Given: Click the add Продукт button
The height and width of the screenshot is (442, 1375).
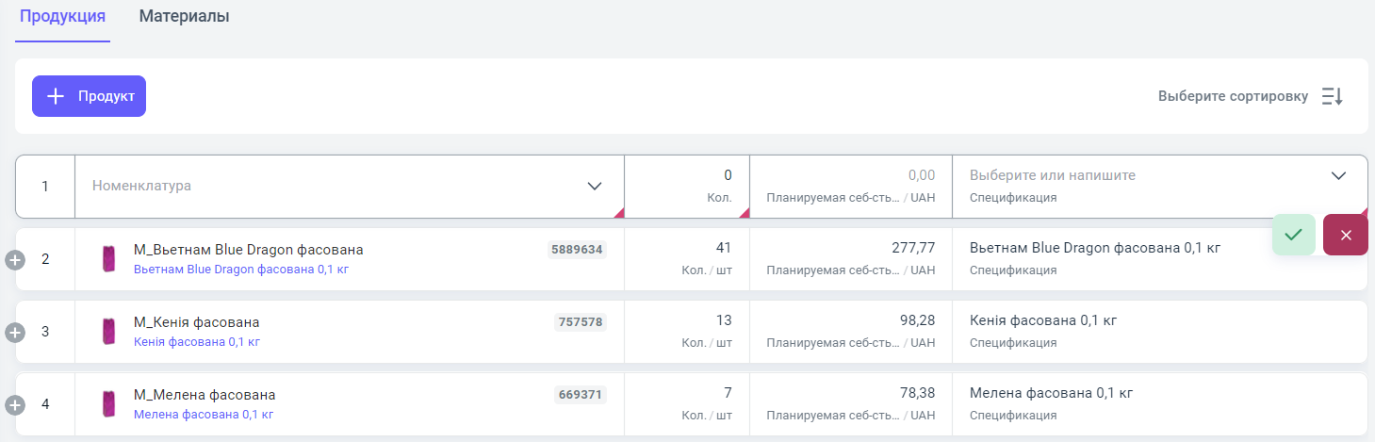Looking at the screenshot, I should pyautogui.click(x=89, y=96).
